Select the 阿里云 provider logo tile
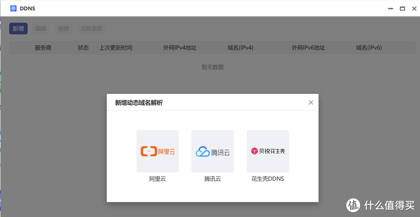The height and width of the screenshot is (217, 420). coord(158,151)
